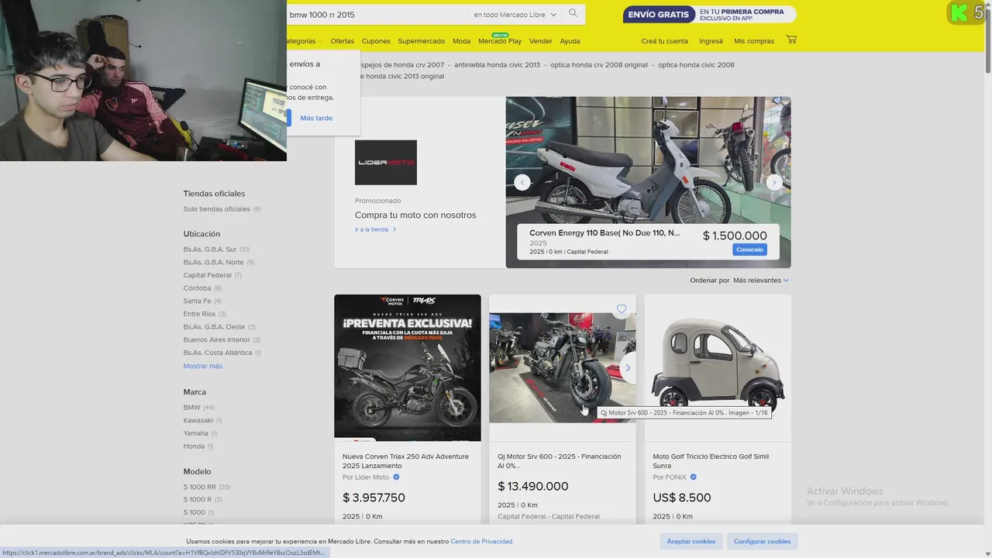Click Lider Moto verified badge icon
992x558 pixels.
pyautogui.click(x=396, y=477)
